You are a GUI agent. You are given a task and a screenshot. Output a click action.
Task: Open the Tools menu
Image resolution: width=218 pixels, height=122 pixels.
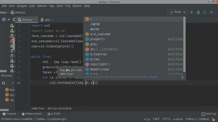coord(60,6)
